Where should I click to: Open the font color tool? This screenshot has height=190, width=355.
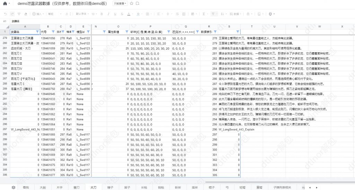pos(129,14)
